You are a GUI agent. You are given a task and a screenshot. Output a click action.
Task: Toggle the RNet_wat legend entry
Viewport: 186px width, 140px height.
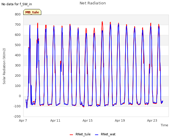(x=105, y=134)
